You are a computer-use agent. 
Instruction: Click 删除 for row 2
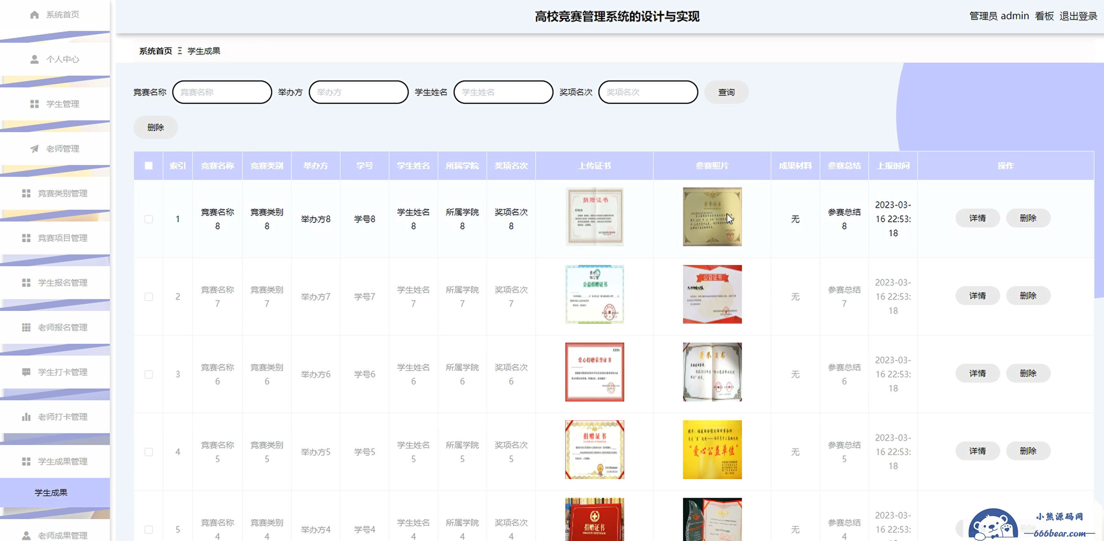click(1028, 296)
